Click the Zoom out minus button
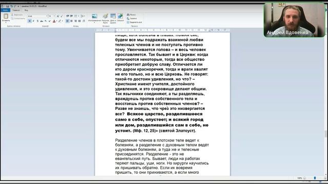The image size is (328, 184). click(x=304, y=178)
